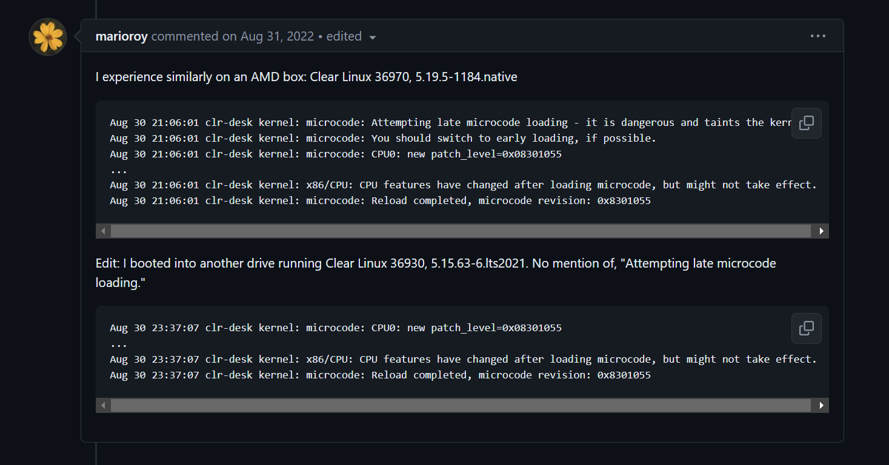Open the comment's three-dot options menu
This screenshot has width=889, height=465.
(x=817, y=36)
